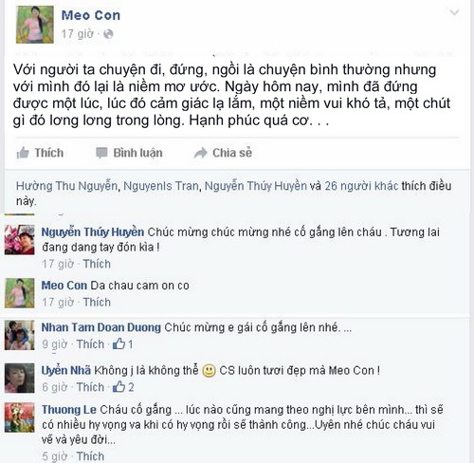The width and height of the screenshot is (474, 463).
Task: Open Uyển Nhã's profile name link
Action: 66,370
